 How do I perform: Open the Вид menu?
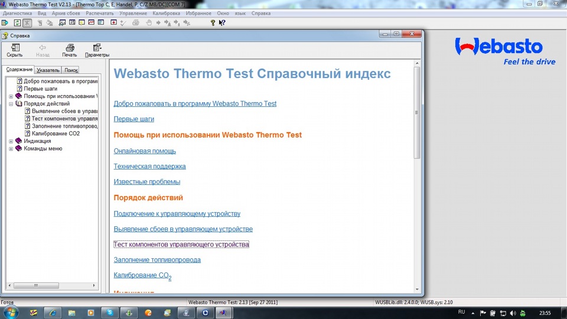point(42,14)
